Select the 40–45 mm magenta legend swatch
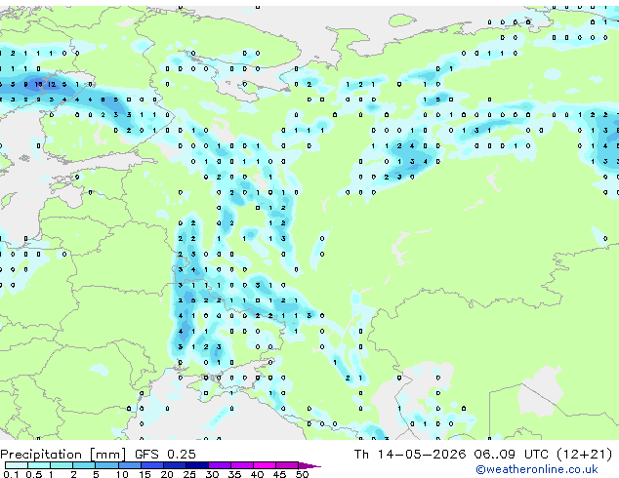This screenshot has height=478, width=619. (x=265, y=465)
